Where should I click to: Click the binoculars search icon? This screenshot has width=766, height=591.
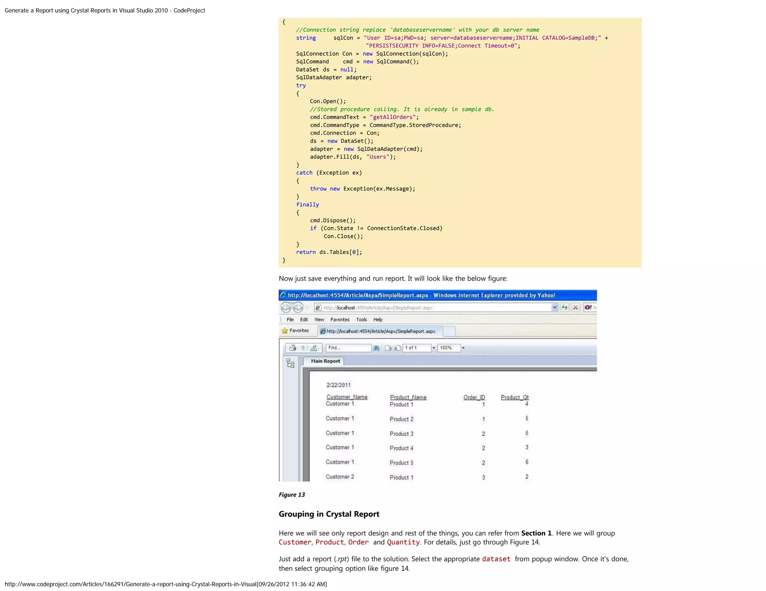(x=376, y=348)
